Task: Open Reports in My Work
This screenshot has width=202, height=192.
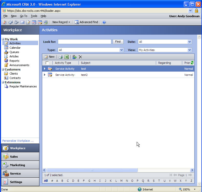Action: (x=14, y=61)
